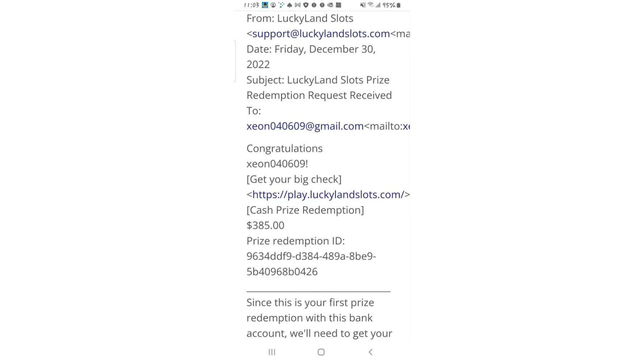Tap the spade card-game notification icon

coord(289,5)
